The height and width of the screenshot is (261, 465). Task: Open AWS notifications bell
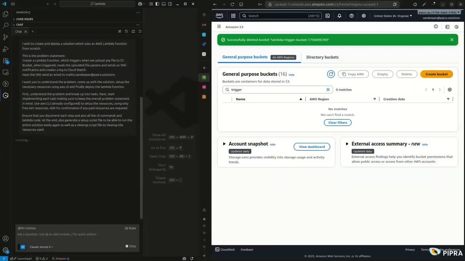[339, 16]
